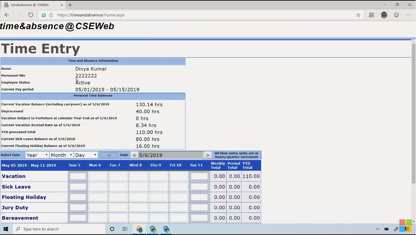This screenshot has height=235, width=416.
Task: Open the browser user profile avatar
Action: (384, 15)
